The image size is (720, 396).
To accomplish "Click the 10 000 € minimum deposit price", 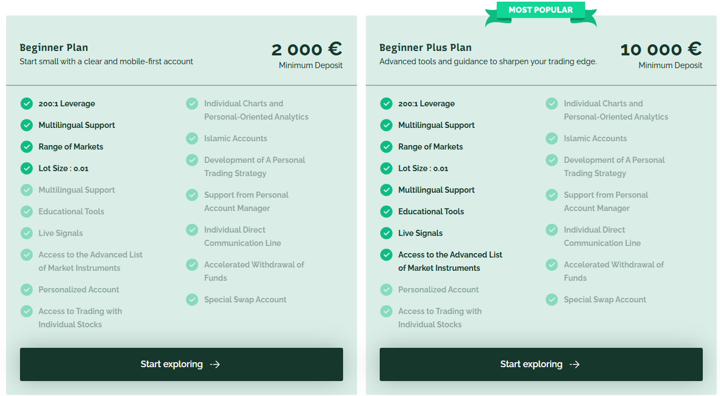I will (x=661, y=49).
